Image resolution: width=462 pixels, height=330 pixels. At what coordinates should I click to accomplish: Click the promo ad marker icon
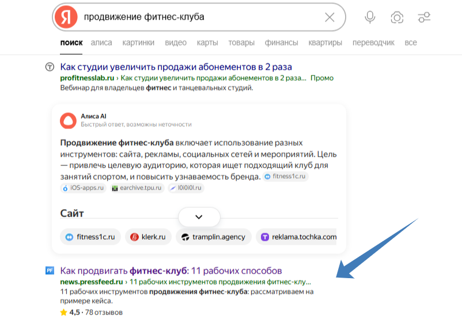click(50, 67)
